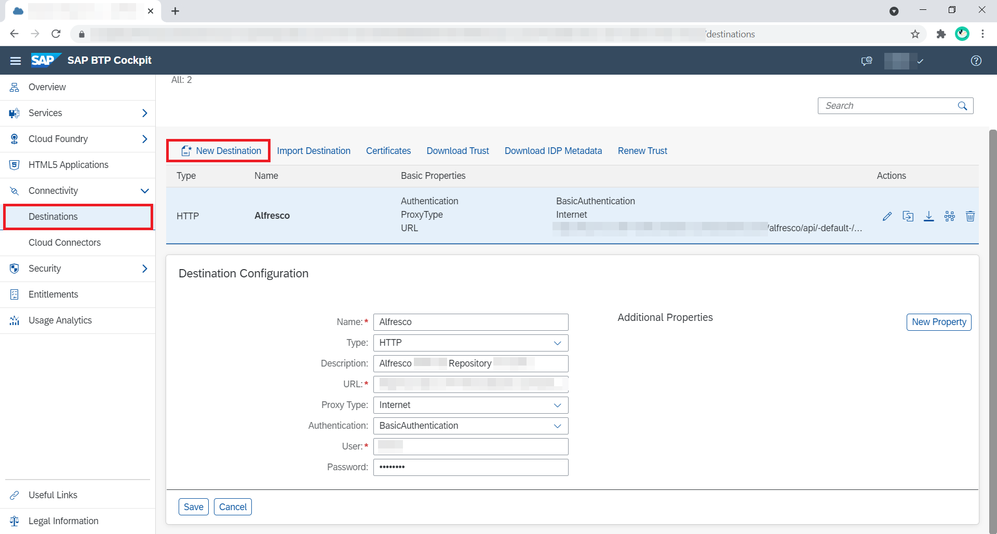The height and width of the screenshot is (534, 997).
Task: Delete the Alfresco destination via trash icon
Action: pyautogui.click(x=969, y=216)
